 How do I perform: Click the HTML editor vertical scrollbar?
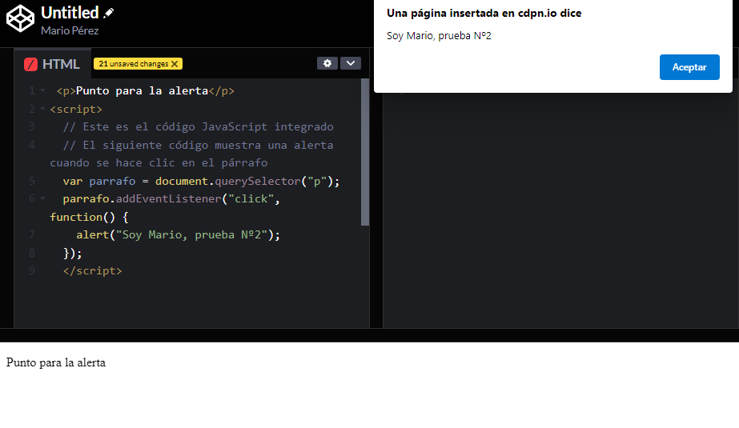coord(365,152)
